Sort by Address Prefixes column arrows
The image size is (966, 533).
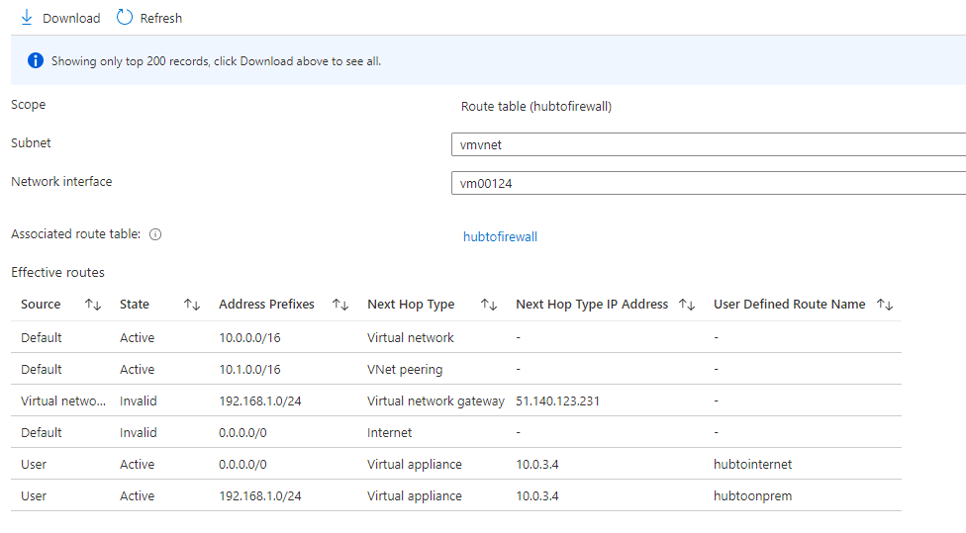[x=339, y=305]
